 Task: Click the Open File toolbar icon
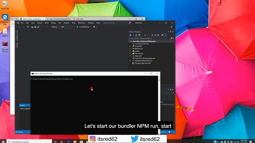click(x=32, y=27)
